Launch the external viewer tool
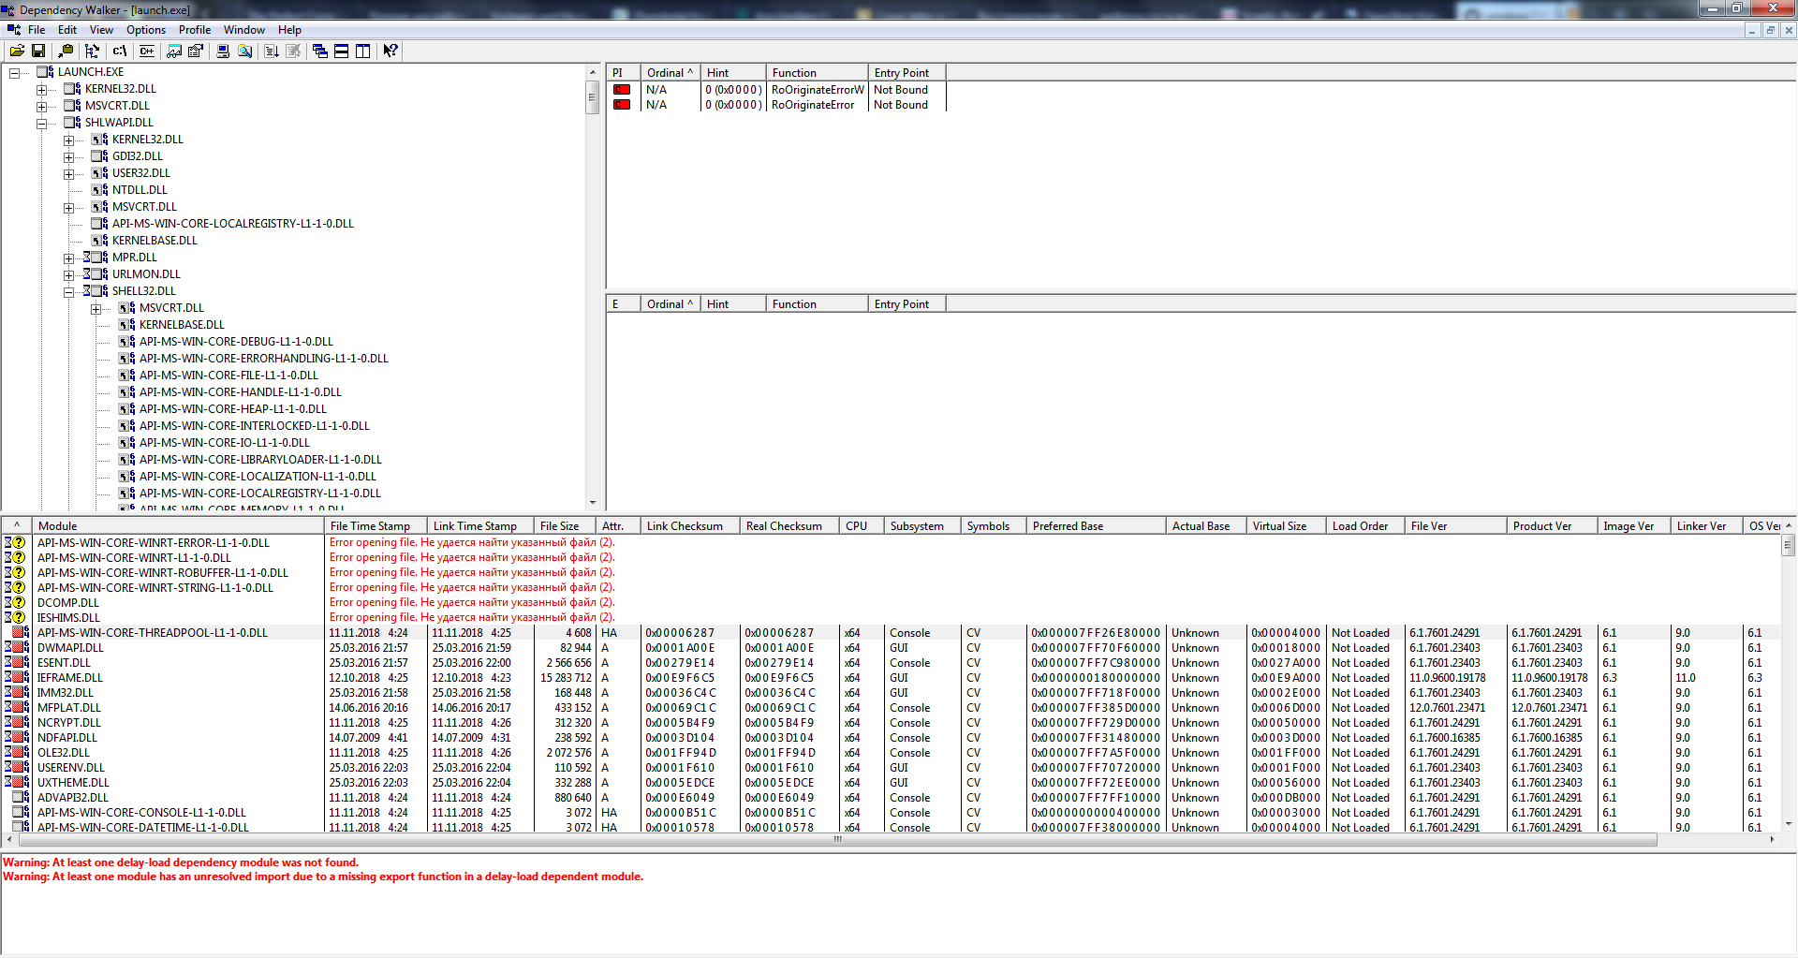The height and width of the screenshot is (958, 1798). tap(174, 51)
